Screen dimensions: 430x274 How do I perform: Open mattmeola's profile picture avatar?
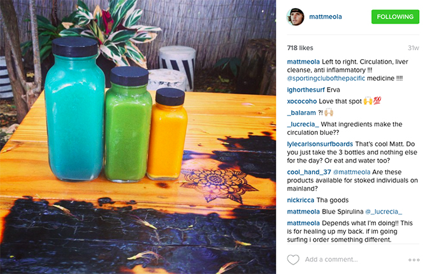click(296, 17)
